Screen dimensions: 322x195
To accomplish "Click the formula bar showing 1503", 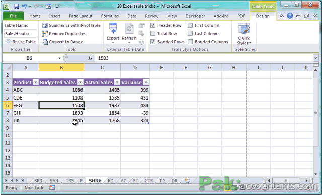I will point(204,58).
